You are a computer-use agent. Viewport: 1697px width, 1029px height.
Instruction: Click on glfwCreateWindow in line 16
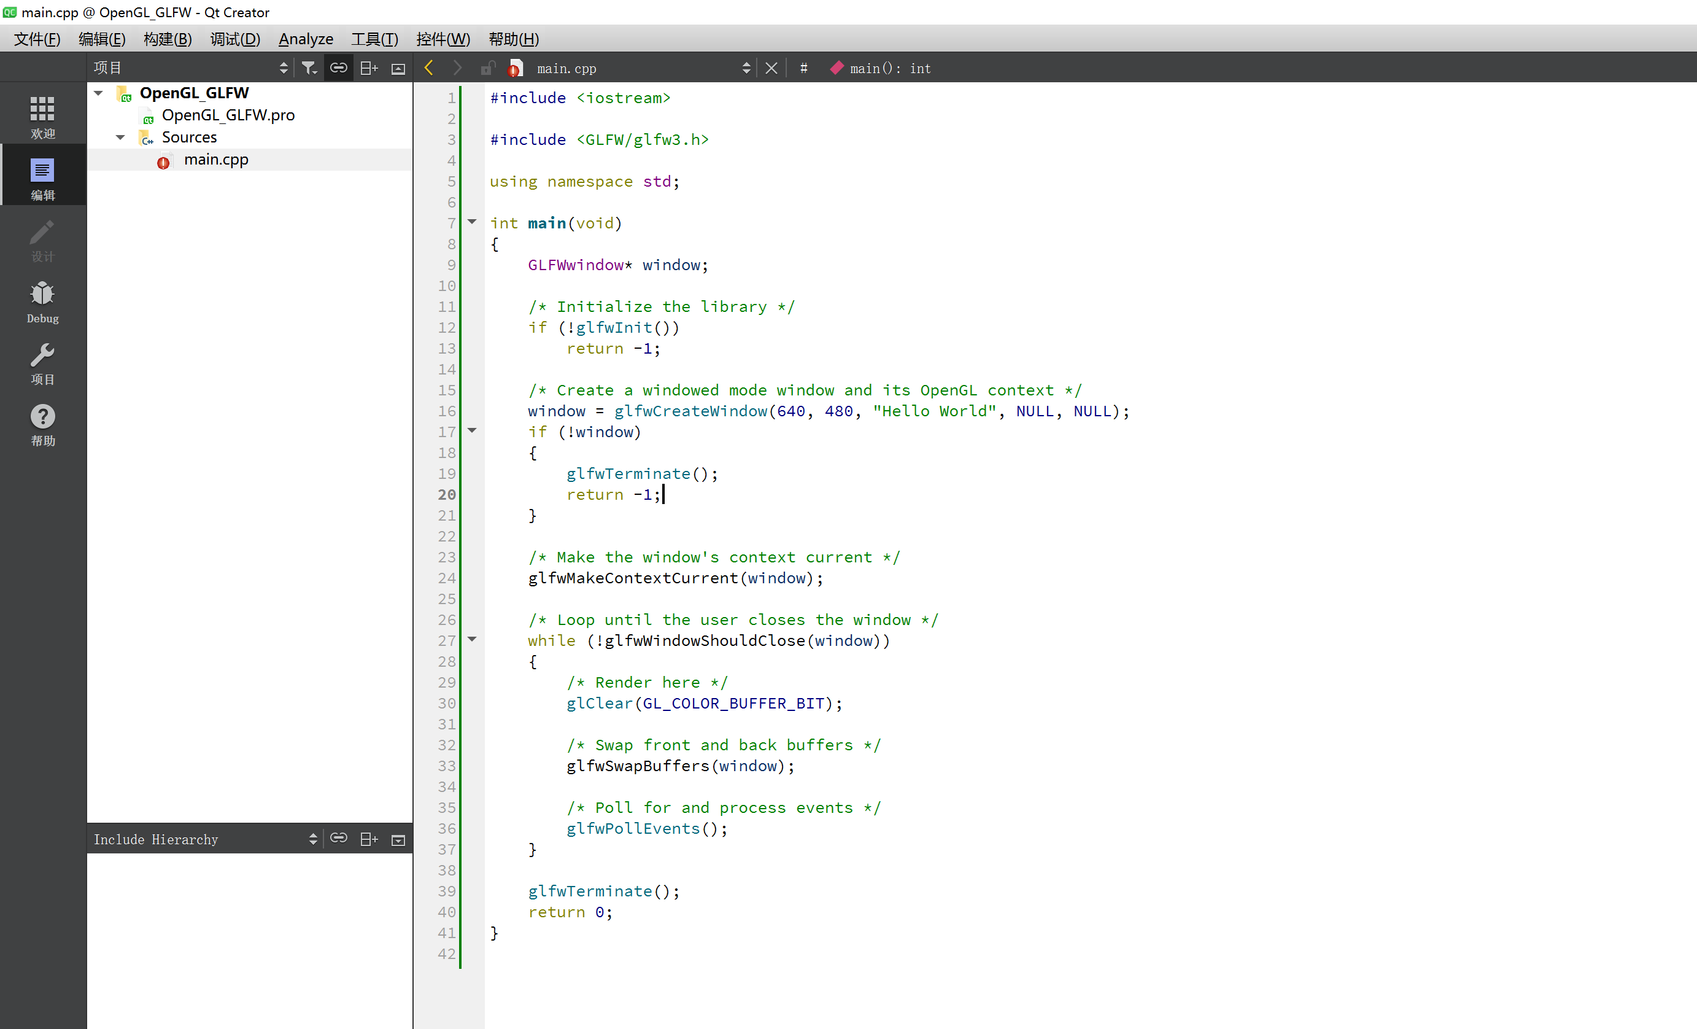coord(691,411)
